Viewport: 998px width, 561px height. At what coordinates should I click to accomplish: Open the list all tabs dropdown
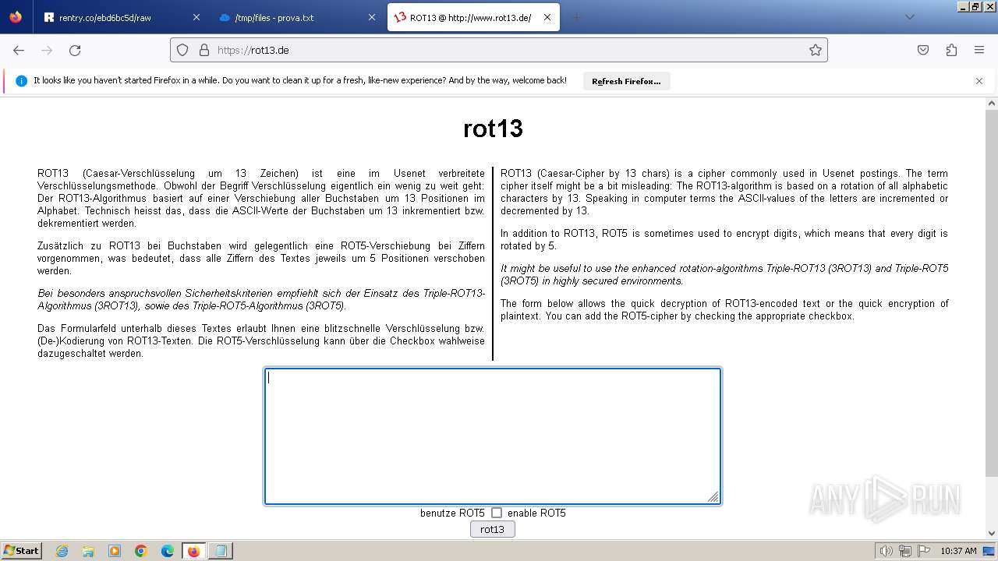tap(909, 17)
